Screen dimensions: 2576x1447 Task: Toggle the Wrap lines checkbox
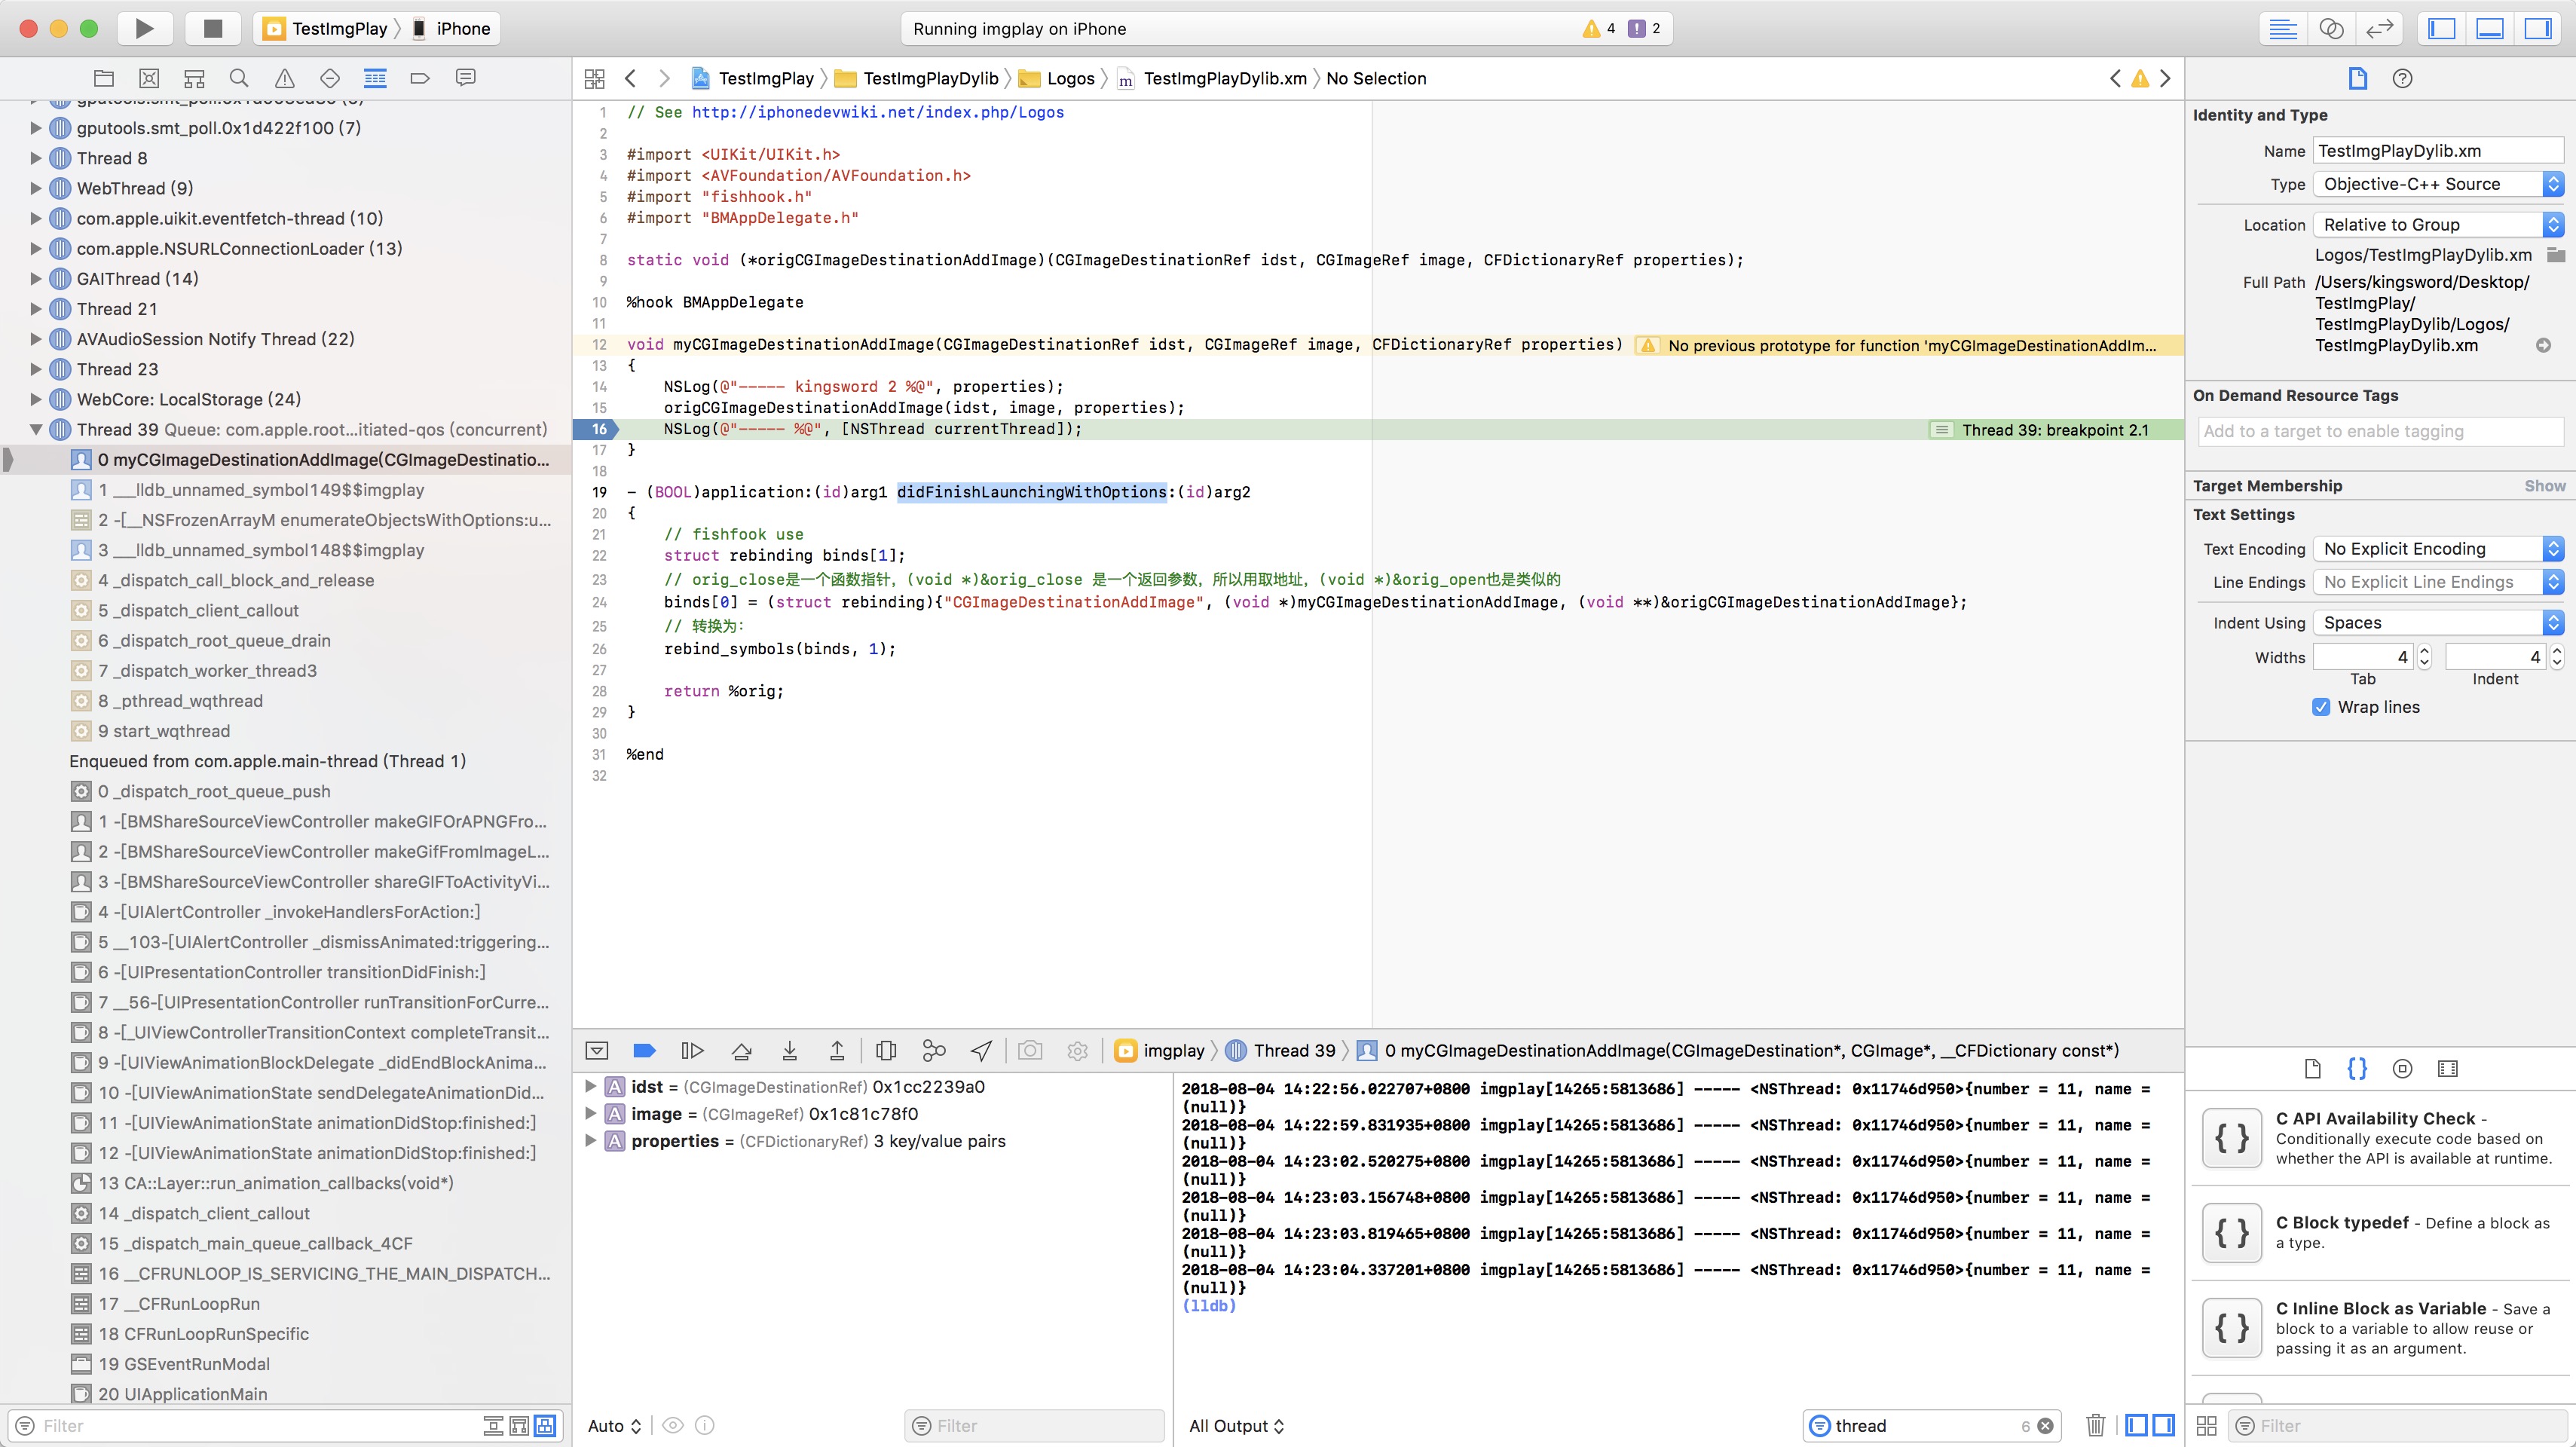click(2321, 707)
